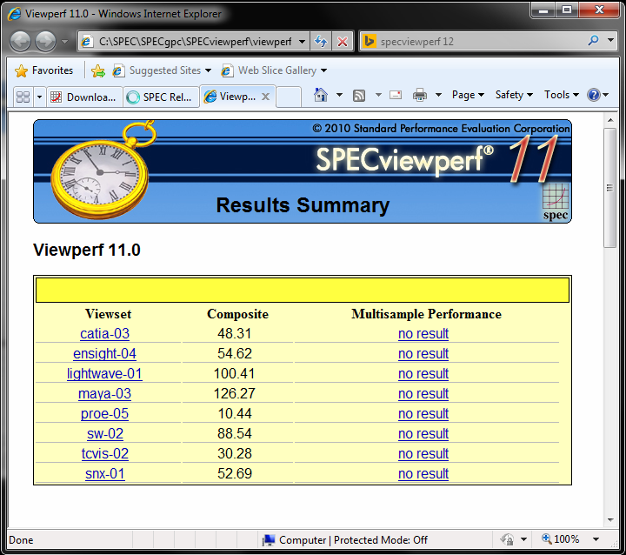Viewport: 626px width, 555px height.
Task: Expand the zoom level dropdown arrow
Action: (596, 539)
